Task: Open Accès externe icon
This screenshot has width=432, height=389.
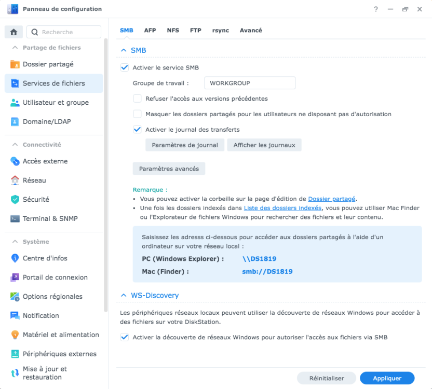Action: 15,161
